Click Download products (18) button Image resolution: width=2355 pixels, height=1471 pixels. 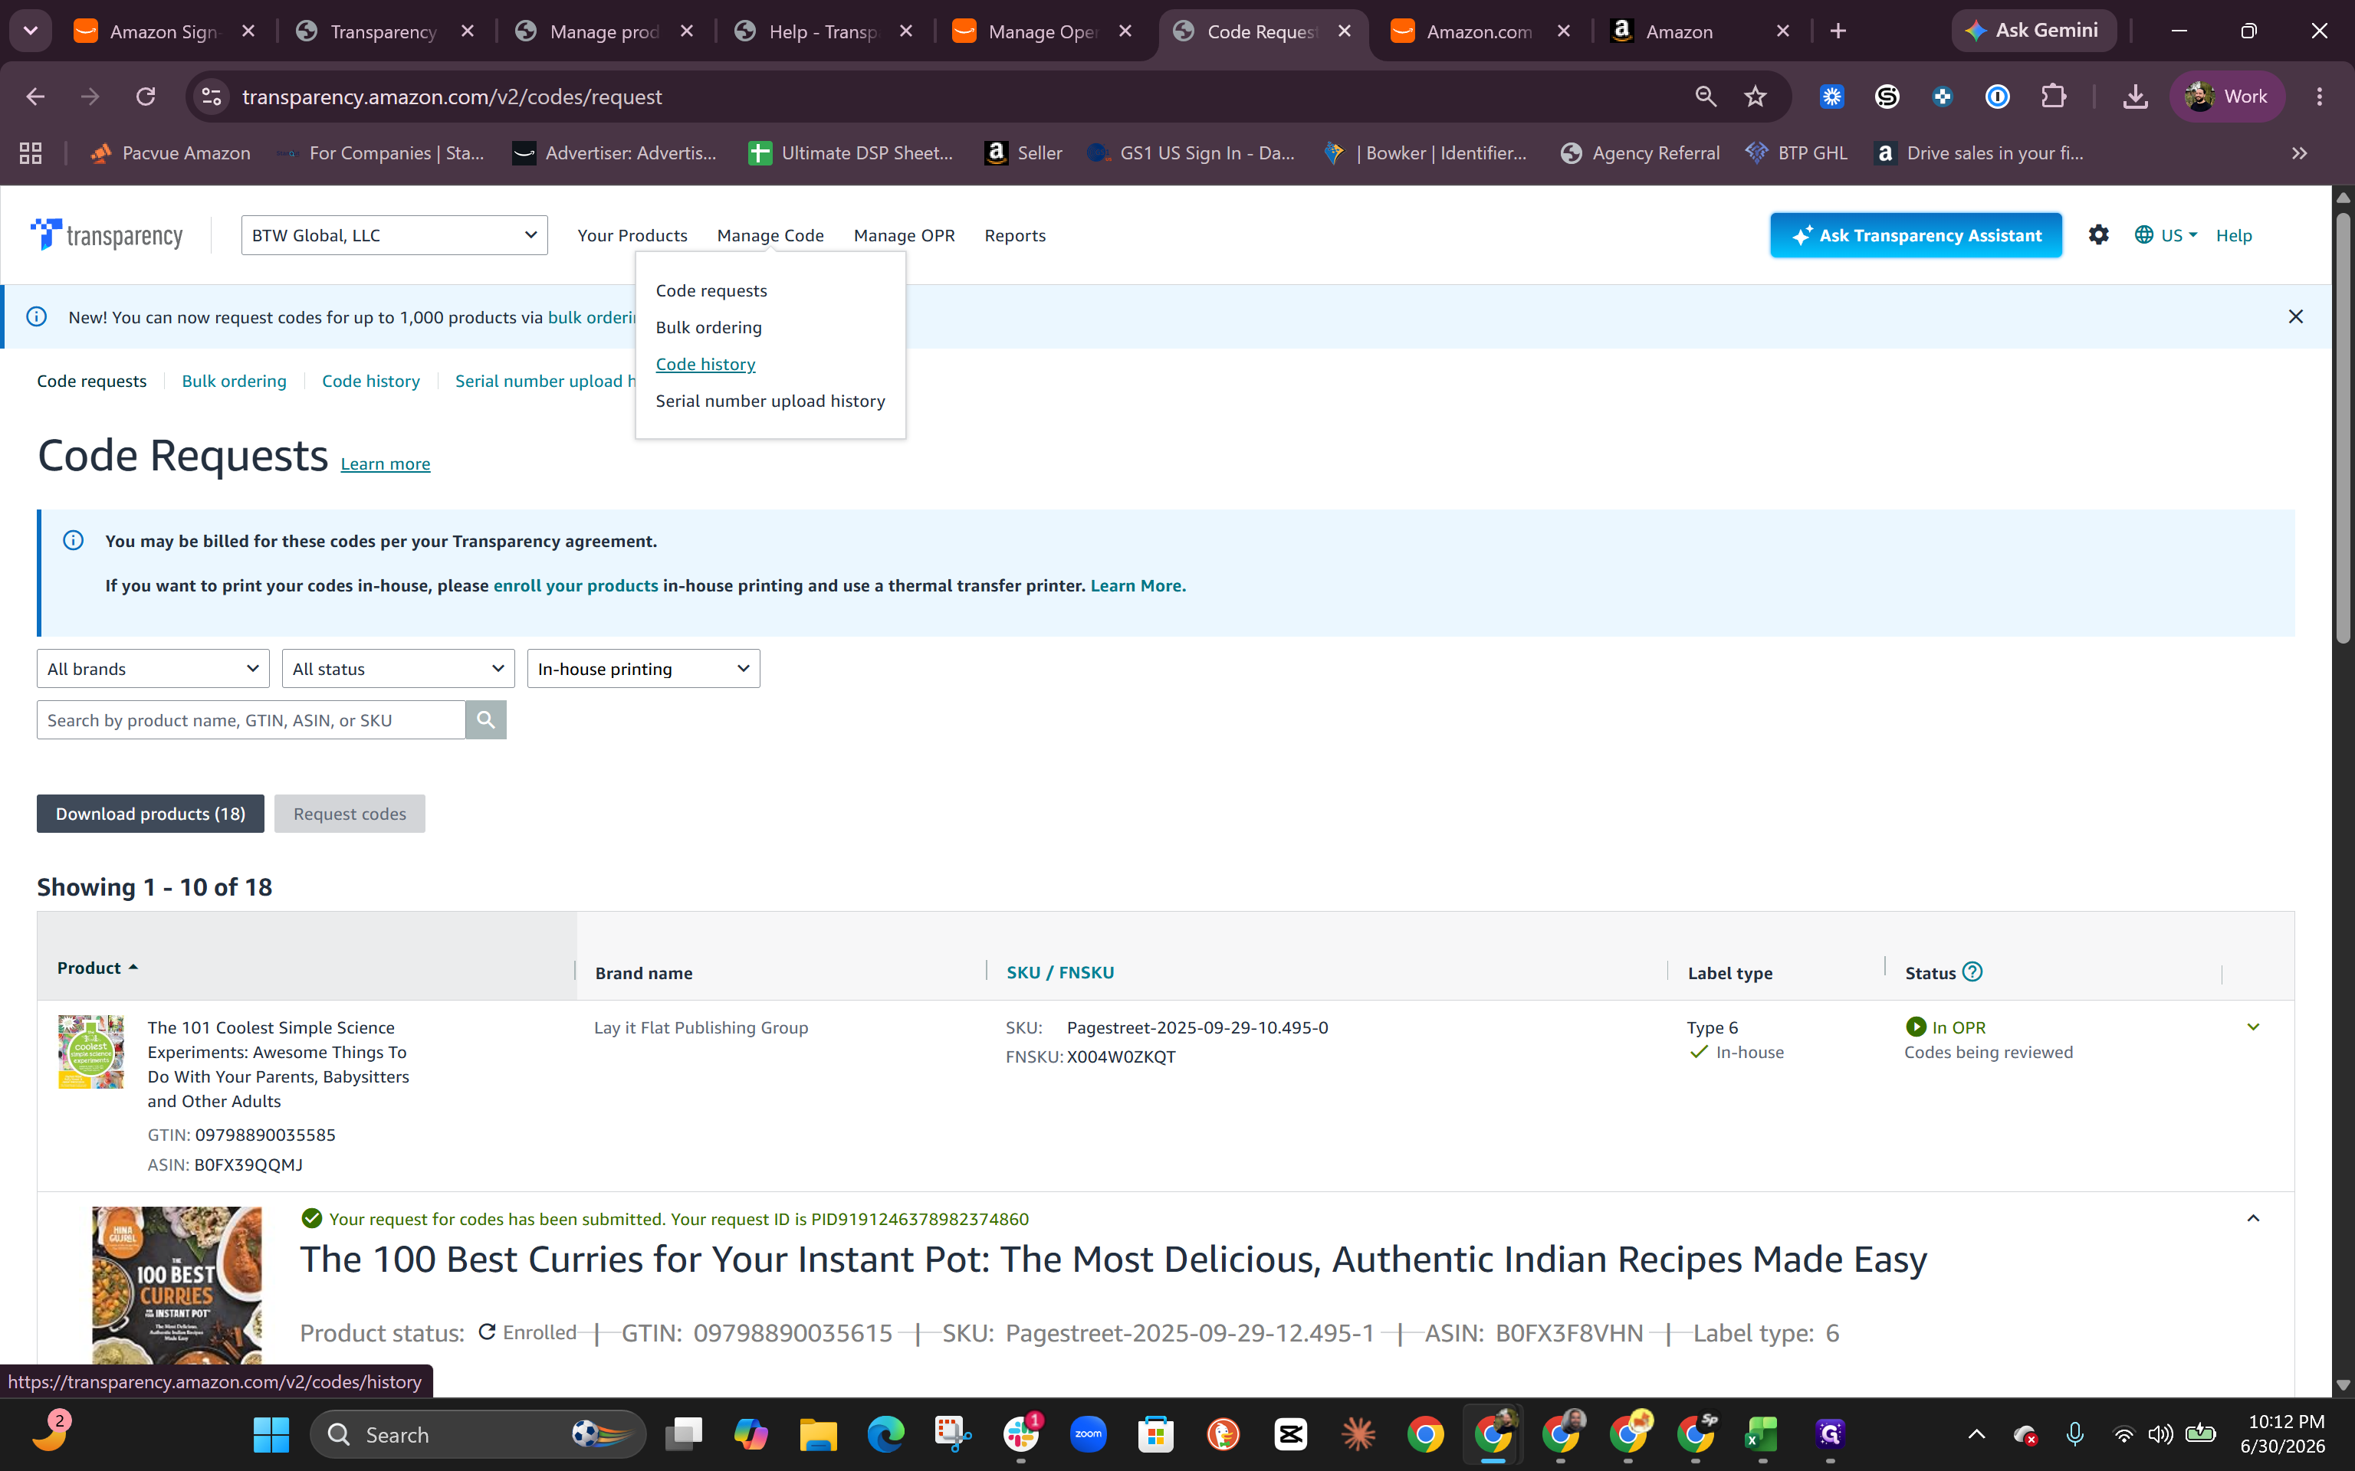pyautogui.click(x=149, y=814)
